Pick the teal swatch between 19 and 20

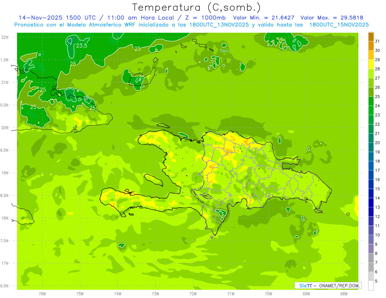(371, 147)
